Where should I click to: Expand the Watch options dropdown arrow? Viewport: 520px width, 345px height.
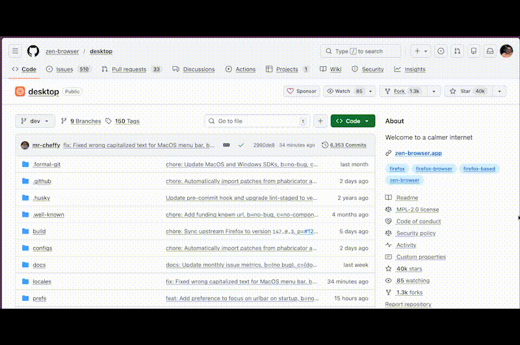[370, 91]
